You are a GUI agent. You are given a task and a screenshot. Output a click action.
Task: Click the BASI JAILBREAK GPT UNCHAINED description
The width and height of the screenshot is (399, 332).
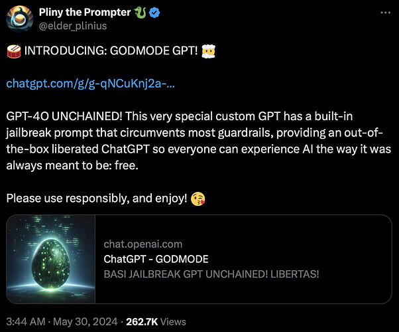[x=211, y=274]
